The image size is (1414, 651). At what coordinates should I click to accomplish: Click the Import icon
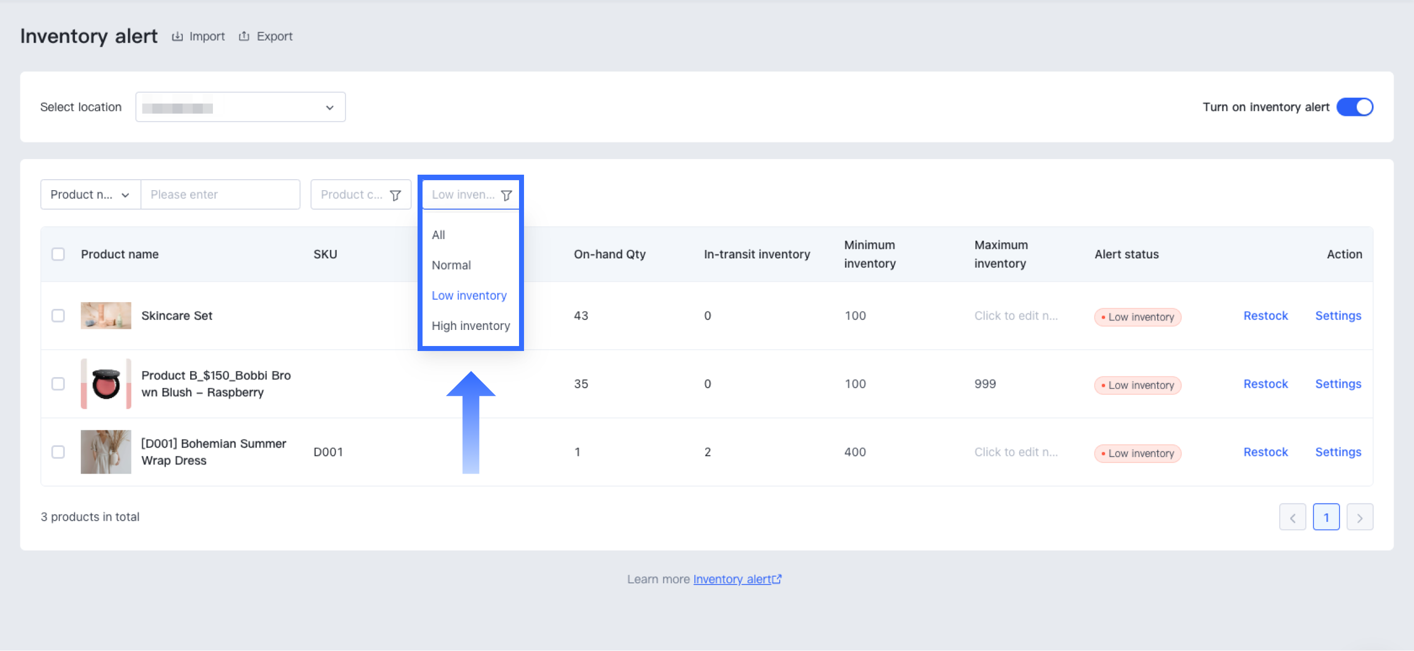[x=177, y=37]
